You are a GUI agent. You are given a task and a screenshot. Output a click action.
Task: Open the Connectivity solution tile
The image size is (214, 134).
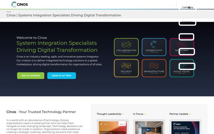click(154, 47)
